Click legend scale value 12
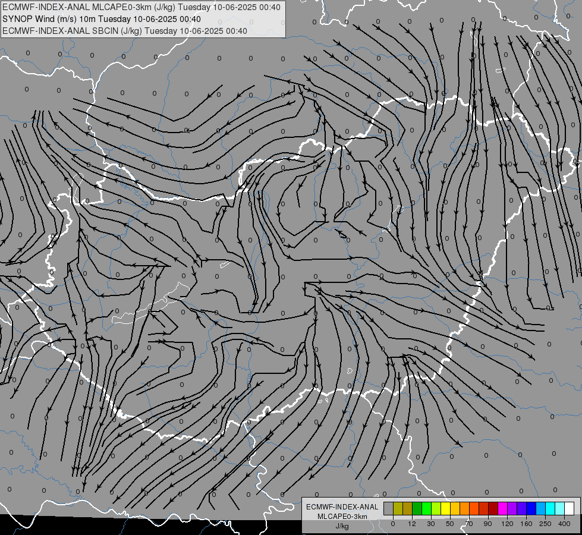The width and height of the screenshot is (582, 535). [x=411, y=524]
